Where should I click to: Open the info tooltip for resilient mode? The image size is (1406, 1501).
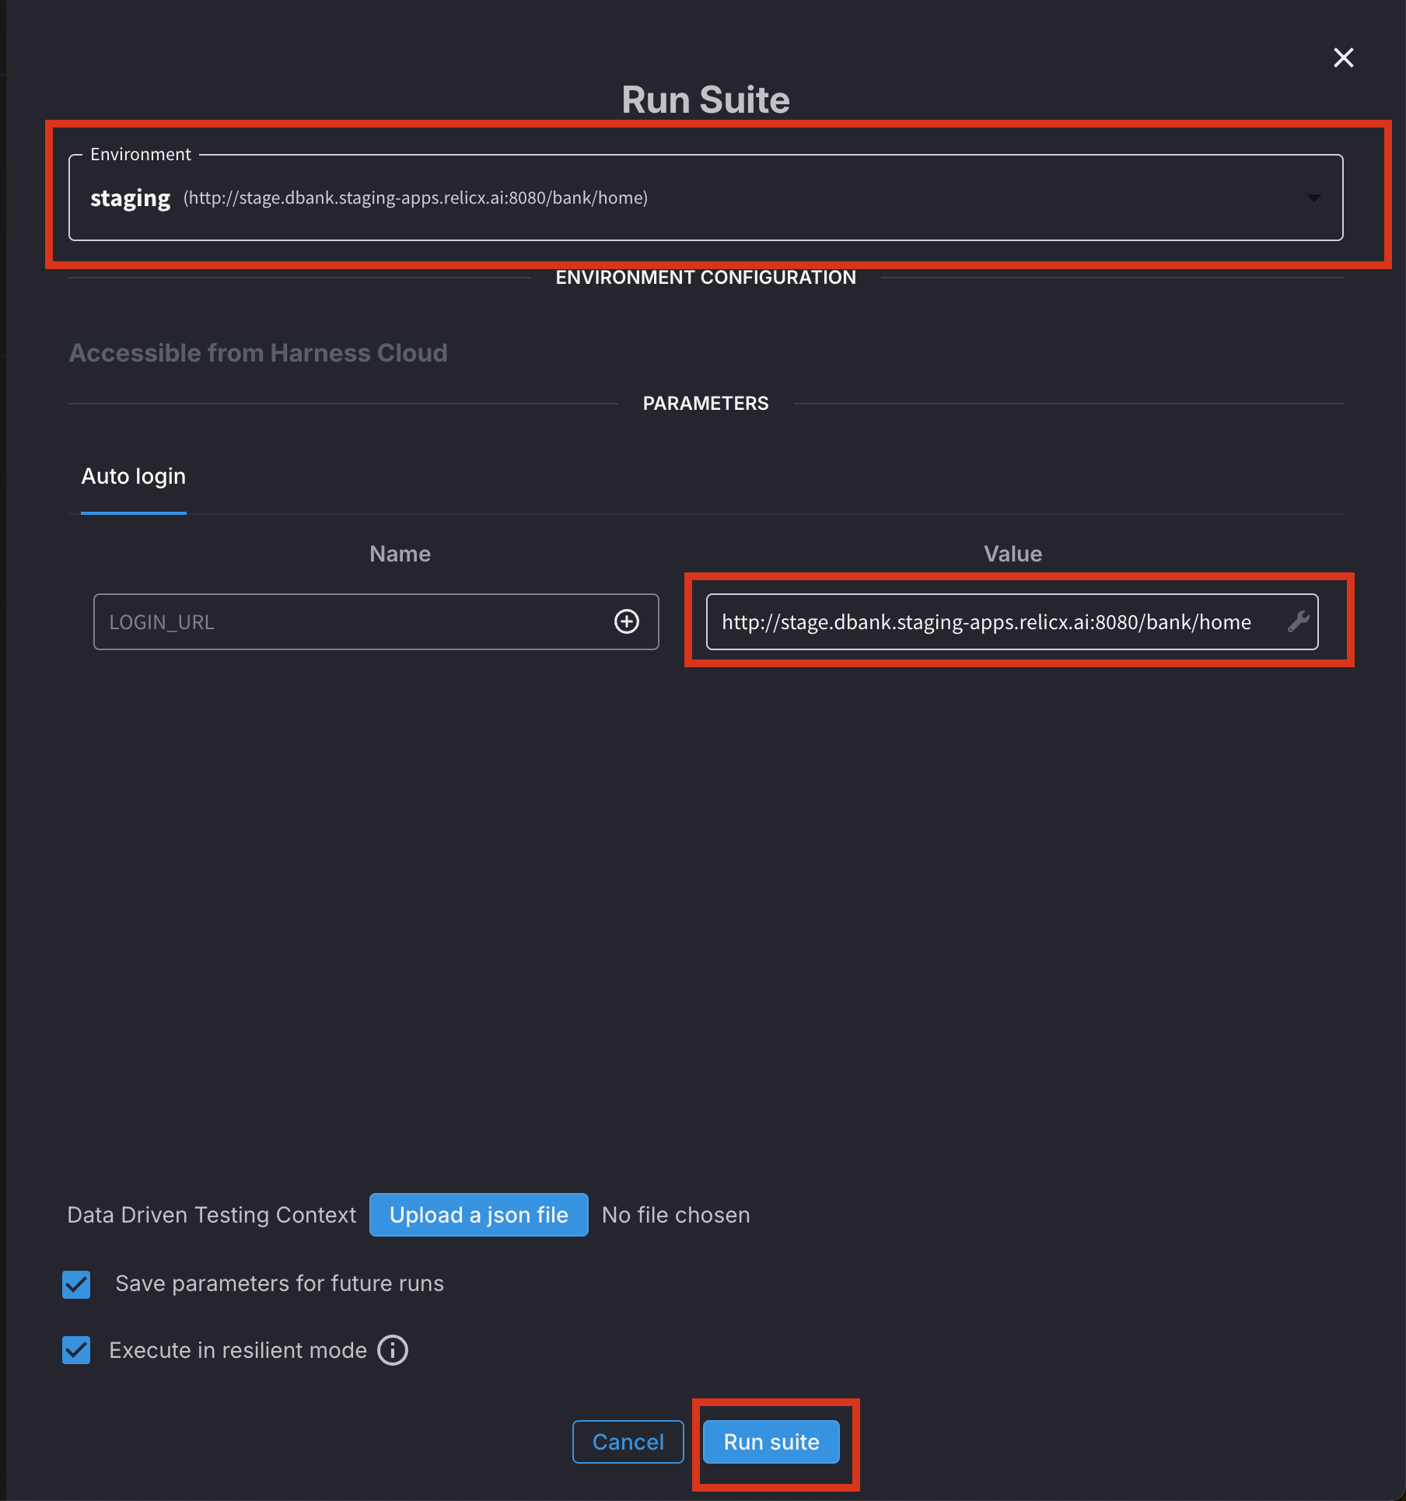point(393,1350)
